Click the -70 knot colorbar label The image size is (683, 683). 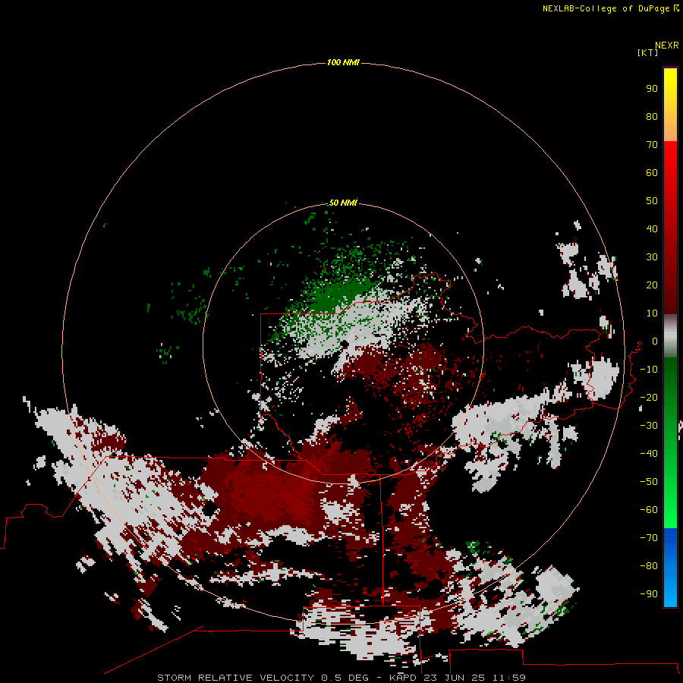coord(649,537)
